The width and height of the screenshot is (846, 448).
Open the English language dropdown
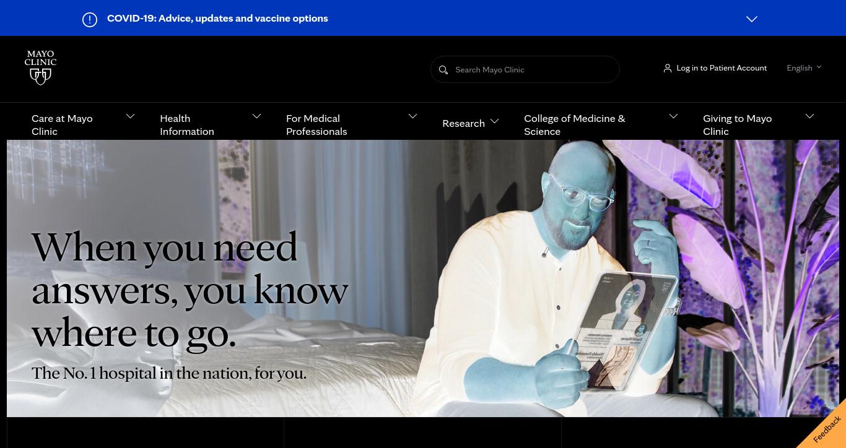pos(804,68)
